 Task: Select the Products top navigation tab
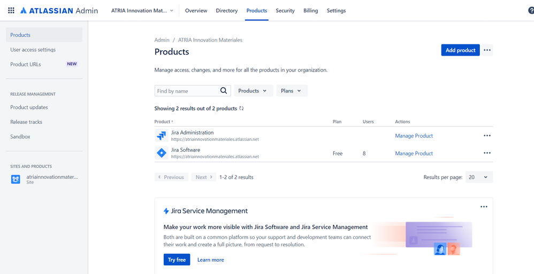pos(257,11)
